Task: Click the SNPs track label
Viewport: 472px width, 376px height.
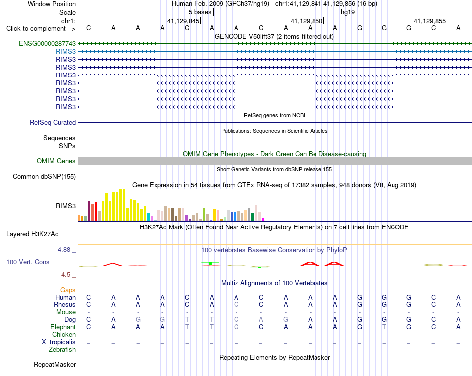Action: coord(67,146)
